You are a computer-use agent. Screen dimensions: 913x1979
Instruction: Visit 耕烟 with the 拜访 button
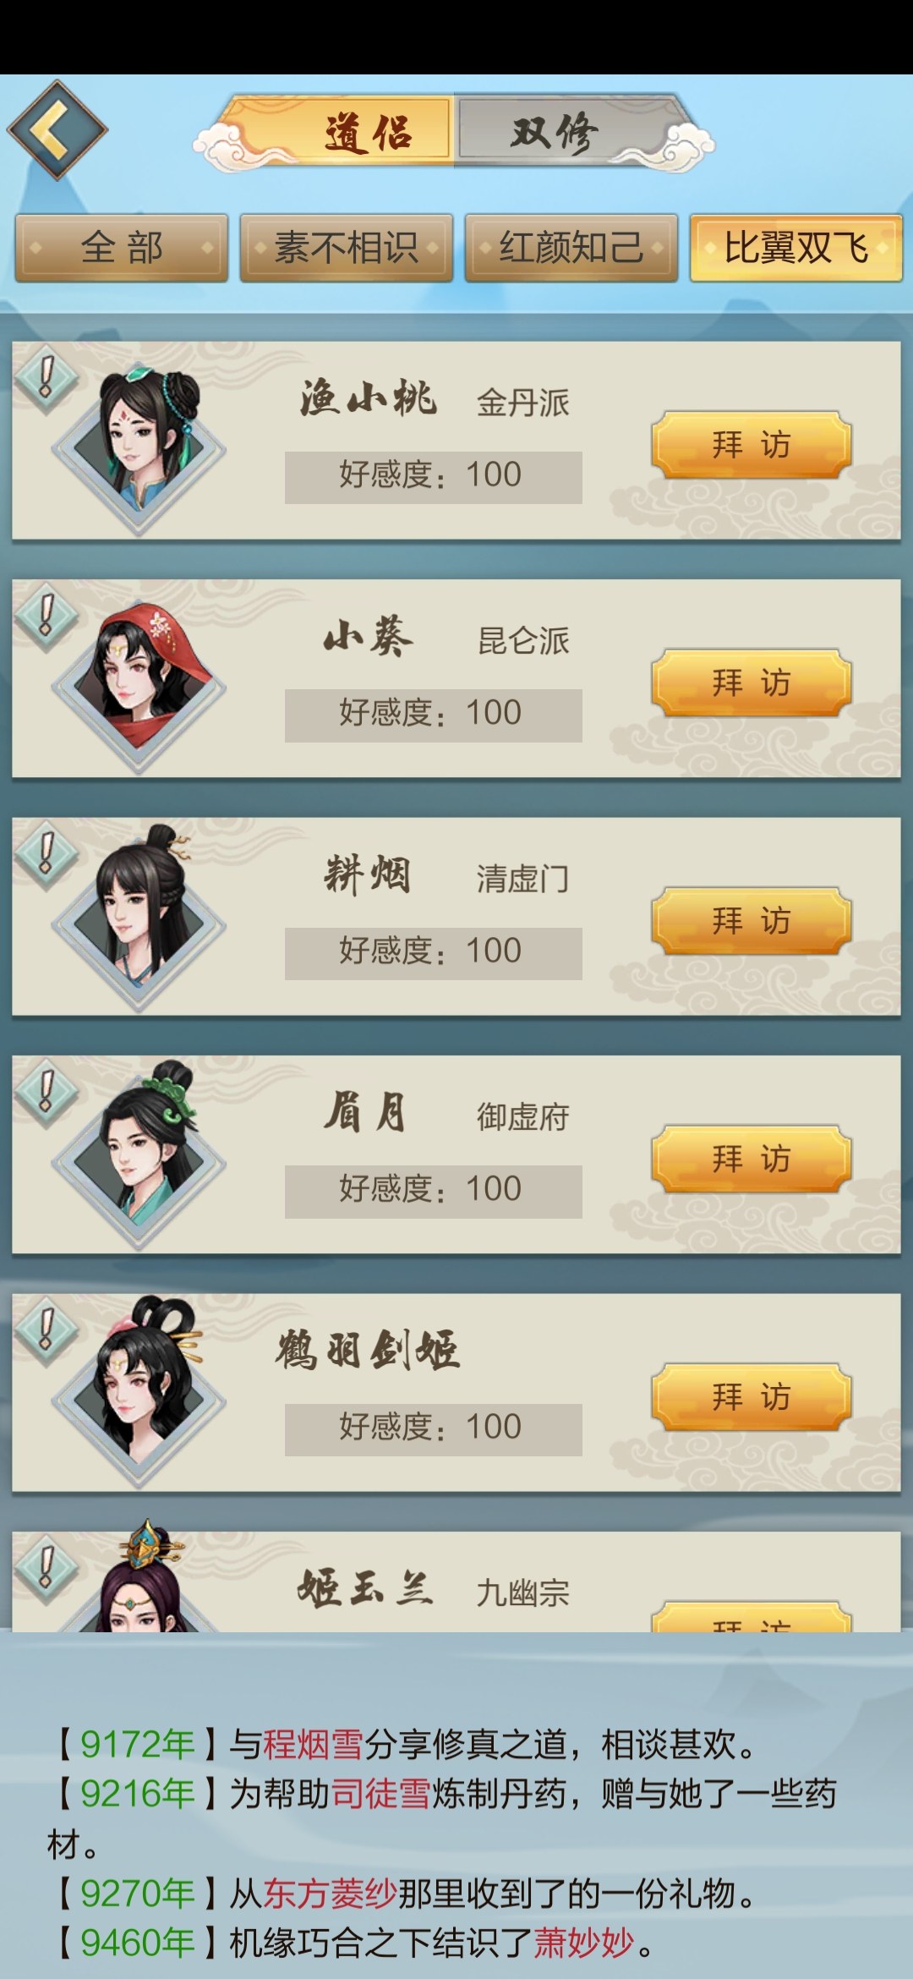point(751,921)
